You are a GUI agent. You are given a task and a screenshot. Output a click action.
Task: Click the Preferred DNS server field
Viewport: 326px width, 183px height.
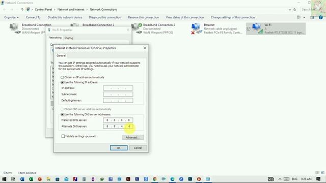[x=118, y=120]
